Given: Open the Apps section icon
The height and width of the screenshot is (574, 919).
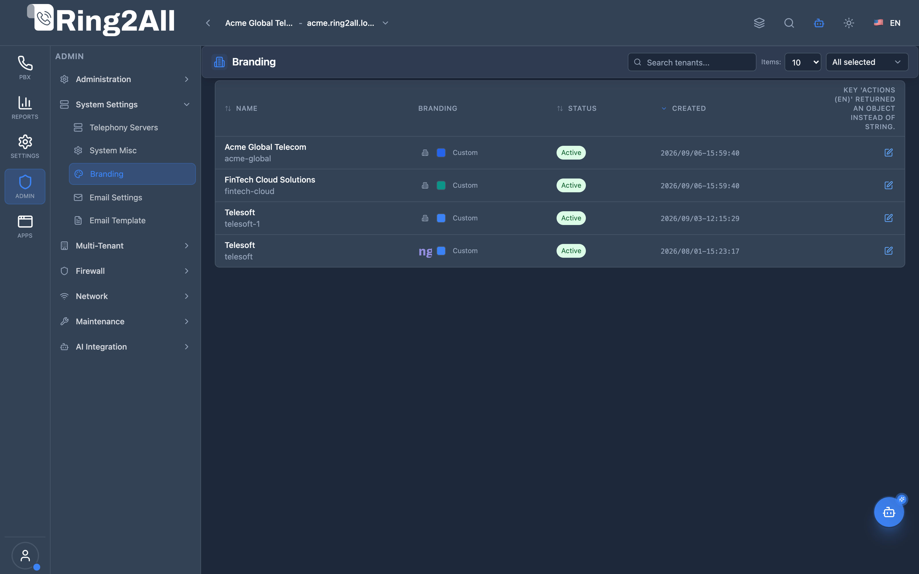Looking at the screenshot, I should pyautogui.click(x=25, y=226).
